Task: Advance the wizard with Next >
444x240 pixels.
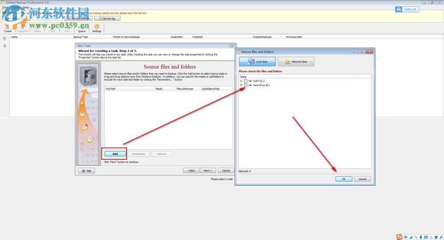Action: click(208, 171)
